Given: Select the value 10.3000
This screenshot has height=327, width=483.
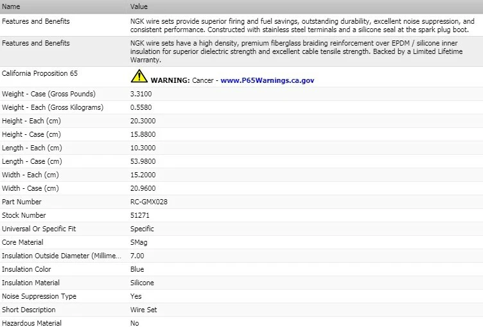Looking at the screenshot, I should [143, 148].
